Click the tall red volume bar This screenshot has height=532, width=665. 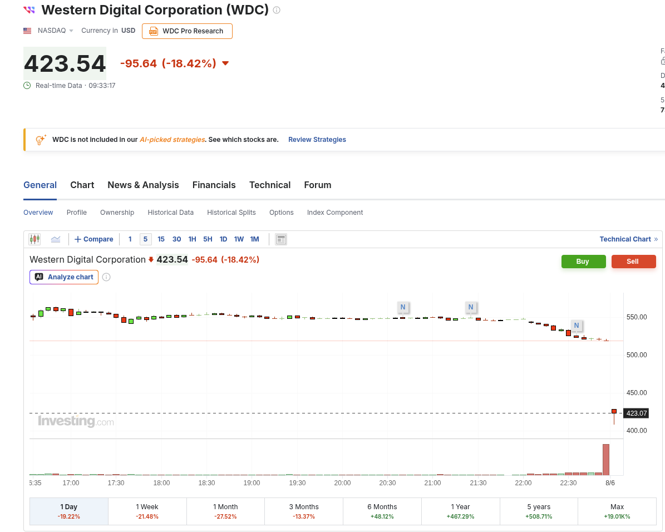click(x=606, y=460)
